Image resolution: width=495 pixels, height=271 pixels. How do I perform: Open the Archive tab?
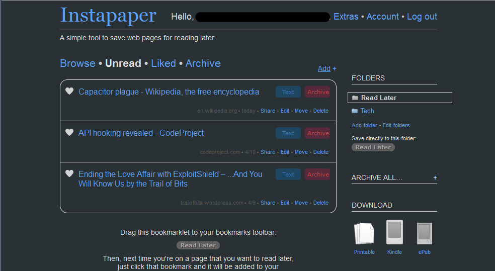203,63
